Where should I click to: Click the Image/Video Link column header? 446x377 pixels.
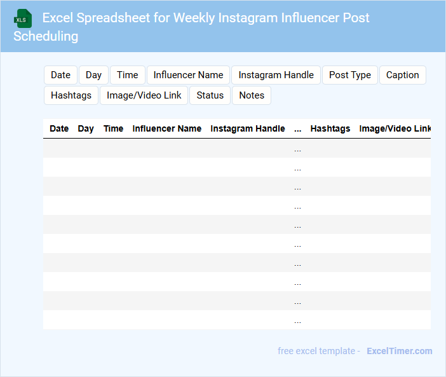coord(395,128)
